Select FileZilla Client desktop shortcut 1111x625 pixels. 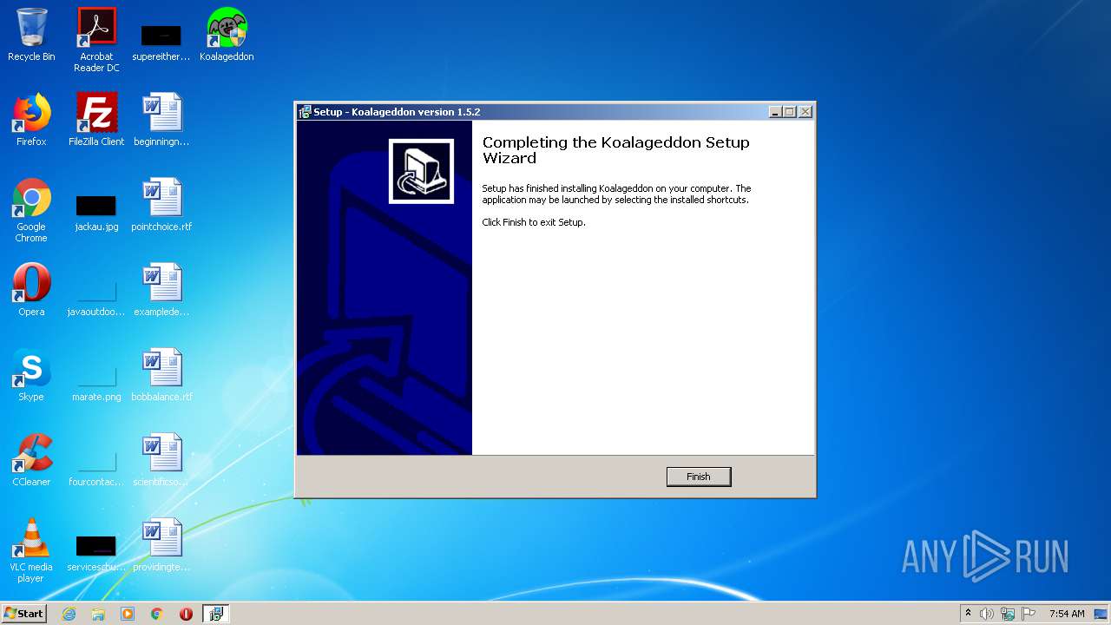(x=96, y=120)
